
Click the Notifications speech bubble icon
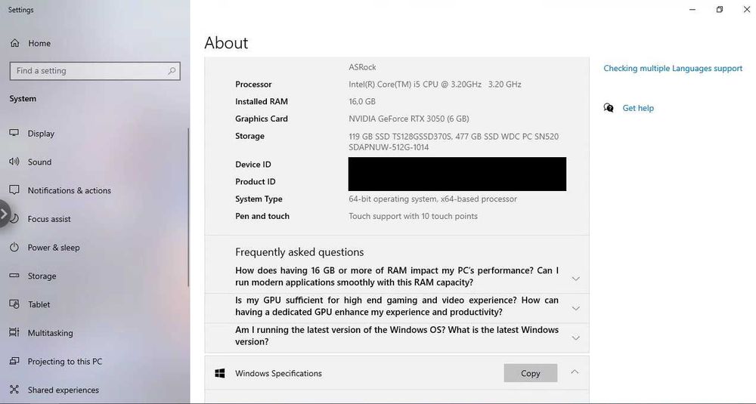tap(14, 190)
